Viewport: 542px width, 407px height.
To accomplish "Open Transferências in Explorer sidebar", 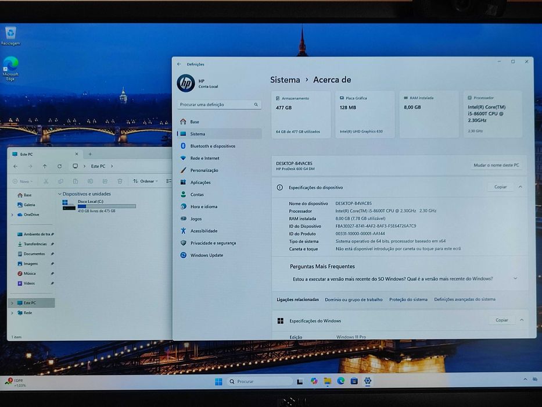I will (x=35, y=244).
